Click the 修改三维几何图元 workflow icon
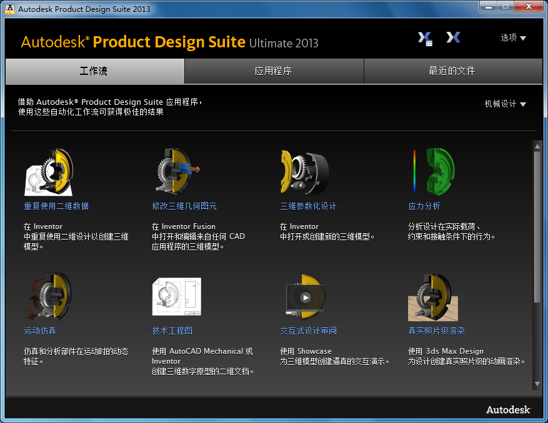The image size is (548, 423). click(178, 171)
